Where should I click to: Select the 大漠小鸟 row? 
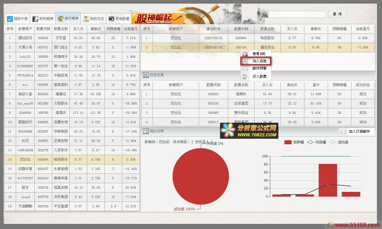(72, 47)
